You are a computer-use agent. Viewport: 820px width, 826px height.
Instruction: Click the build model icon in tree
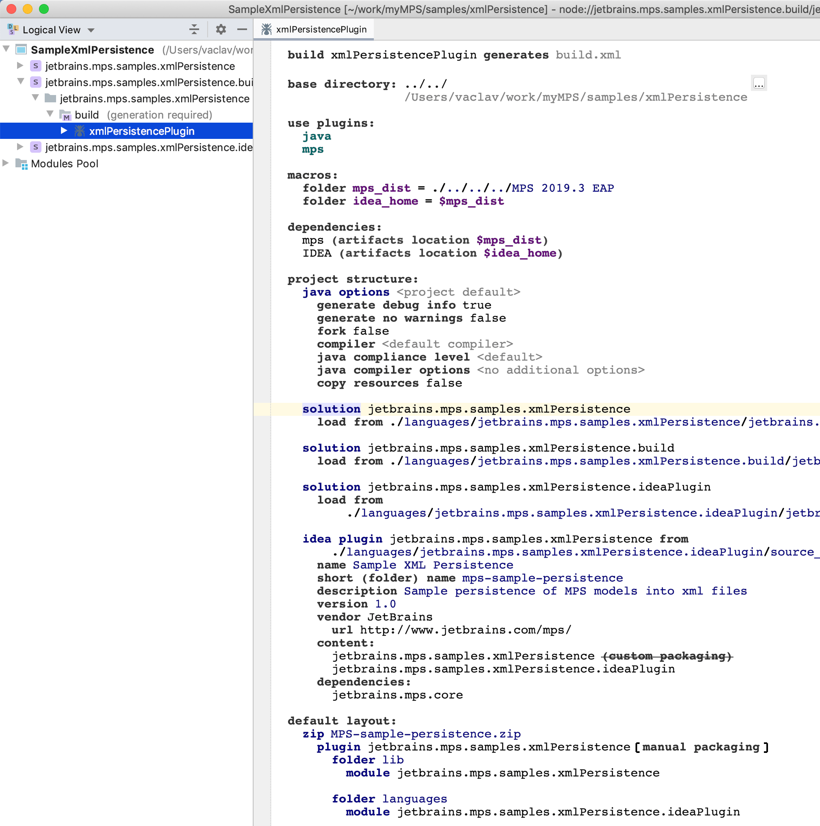pyautogui.click(x=65, y=115)
